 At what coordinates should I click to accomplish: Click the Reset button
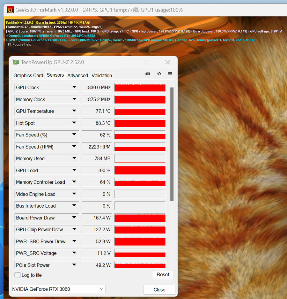pos(163,275)
